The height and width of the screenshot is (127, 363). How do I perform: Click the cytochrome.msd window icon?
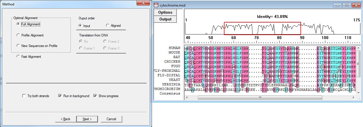[156, 5]
